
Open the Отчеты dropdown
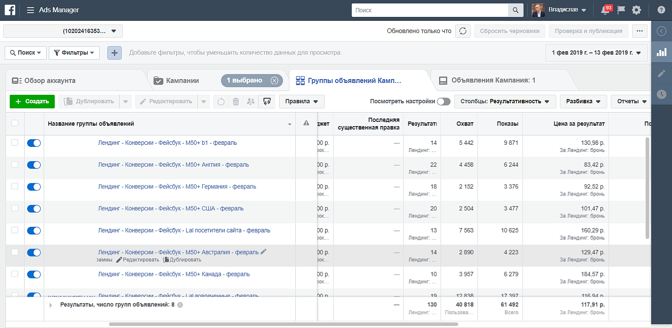click(631, 102)
